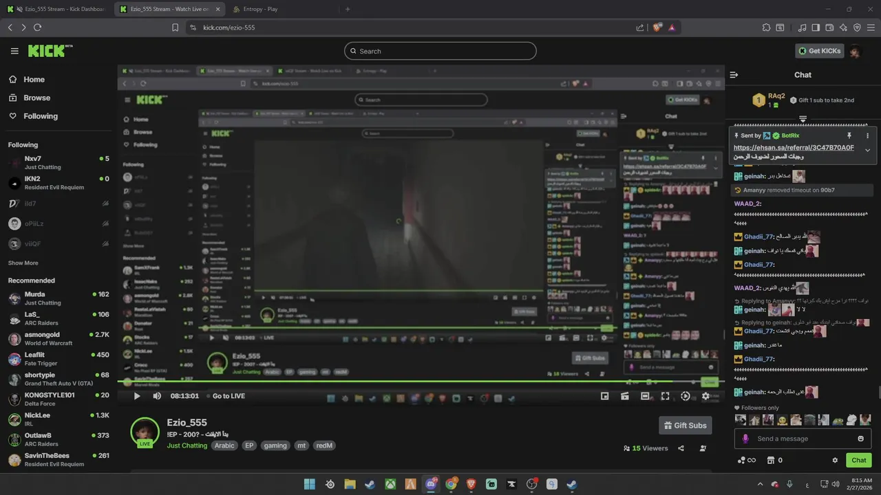Open Brave playlist music icon
Viewport: 881px width, 495px height.
tap(802, 27)
